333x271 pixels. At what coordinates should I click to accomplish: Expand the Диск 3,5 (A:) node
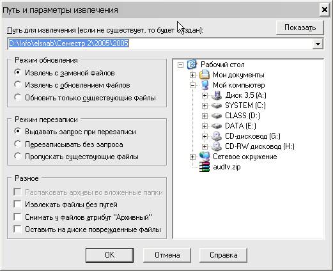click(x=205, y=95)
